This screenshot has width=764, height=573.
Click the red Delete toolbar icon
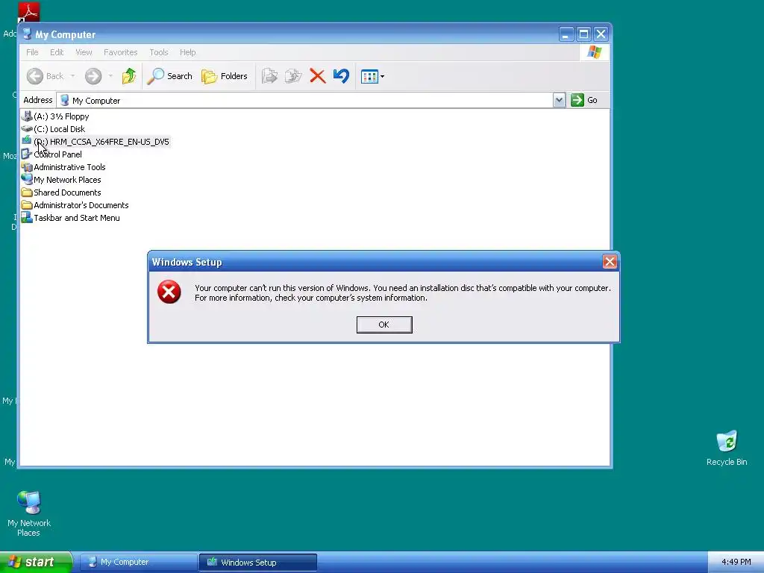click(318, 76)
